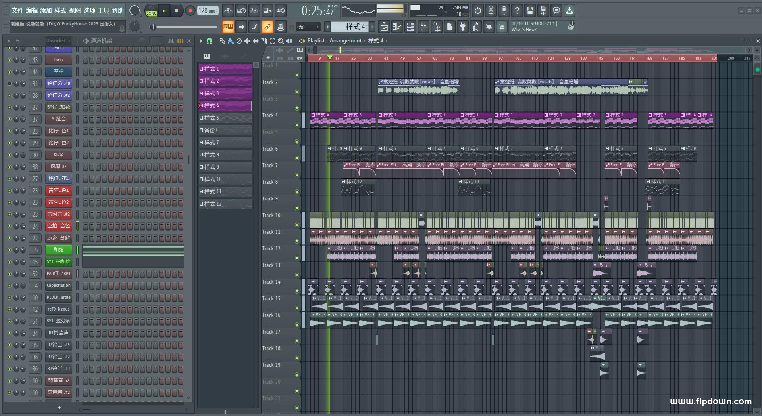Screen dimensions: 762x416
Task: Open the 文件 menu
Action: coord(17,11)
